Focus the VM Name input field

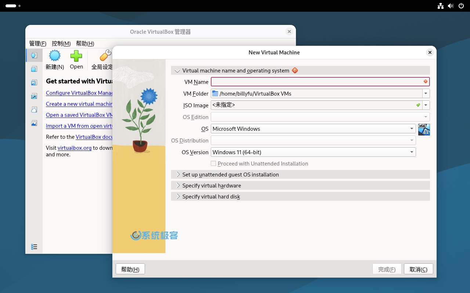pyautogui.click(x=320, y=82)
